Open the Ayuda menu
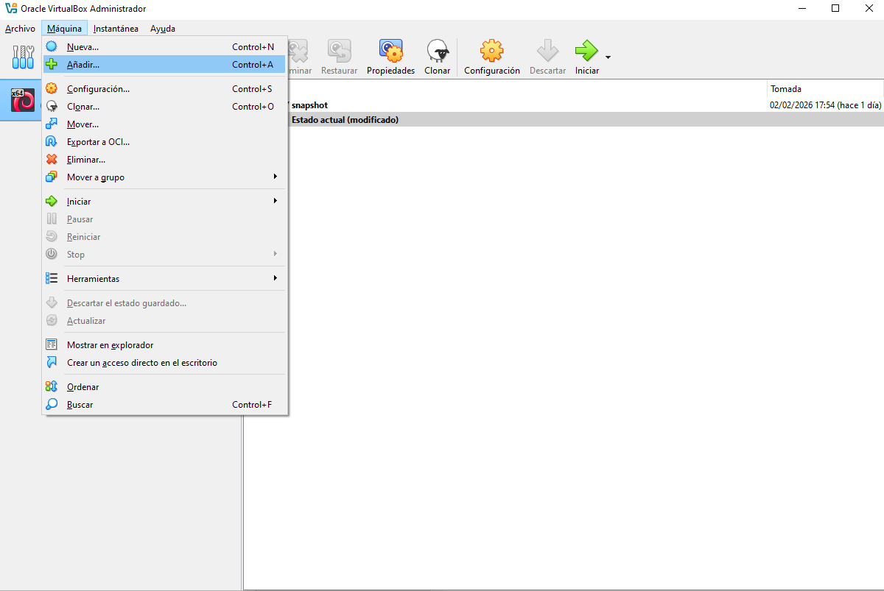884x591 pixels. (163, 29)
